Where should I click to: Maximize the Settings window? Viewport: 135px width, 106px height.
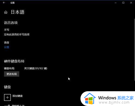(x=123, y=3)
